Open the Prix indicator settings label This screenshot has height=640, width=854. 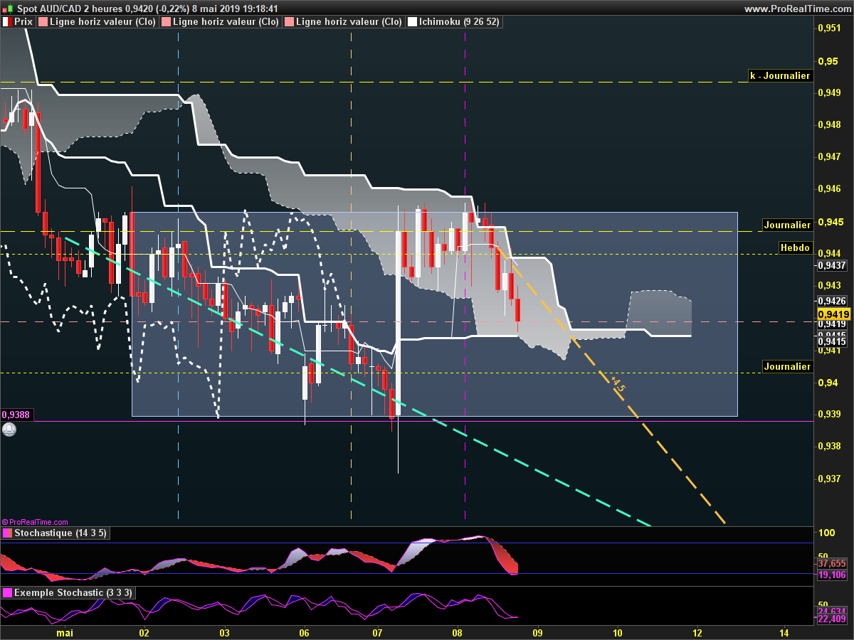[x=23, y=22]
